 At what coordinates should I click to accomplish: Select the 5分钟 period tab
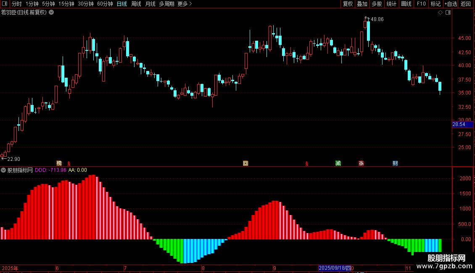click(48, 4)
